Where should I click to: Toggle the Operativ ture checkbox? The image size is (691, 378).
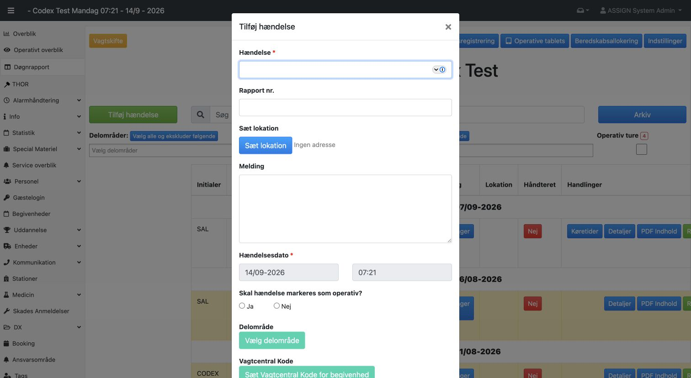pyautogui.click(x=642, y=149)
